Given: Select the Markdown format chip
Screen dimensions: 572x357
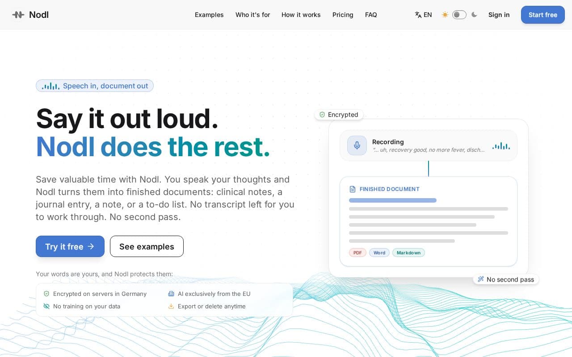Looking at the screenshot, I should pyautogui.click(x=408, y=253).
